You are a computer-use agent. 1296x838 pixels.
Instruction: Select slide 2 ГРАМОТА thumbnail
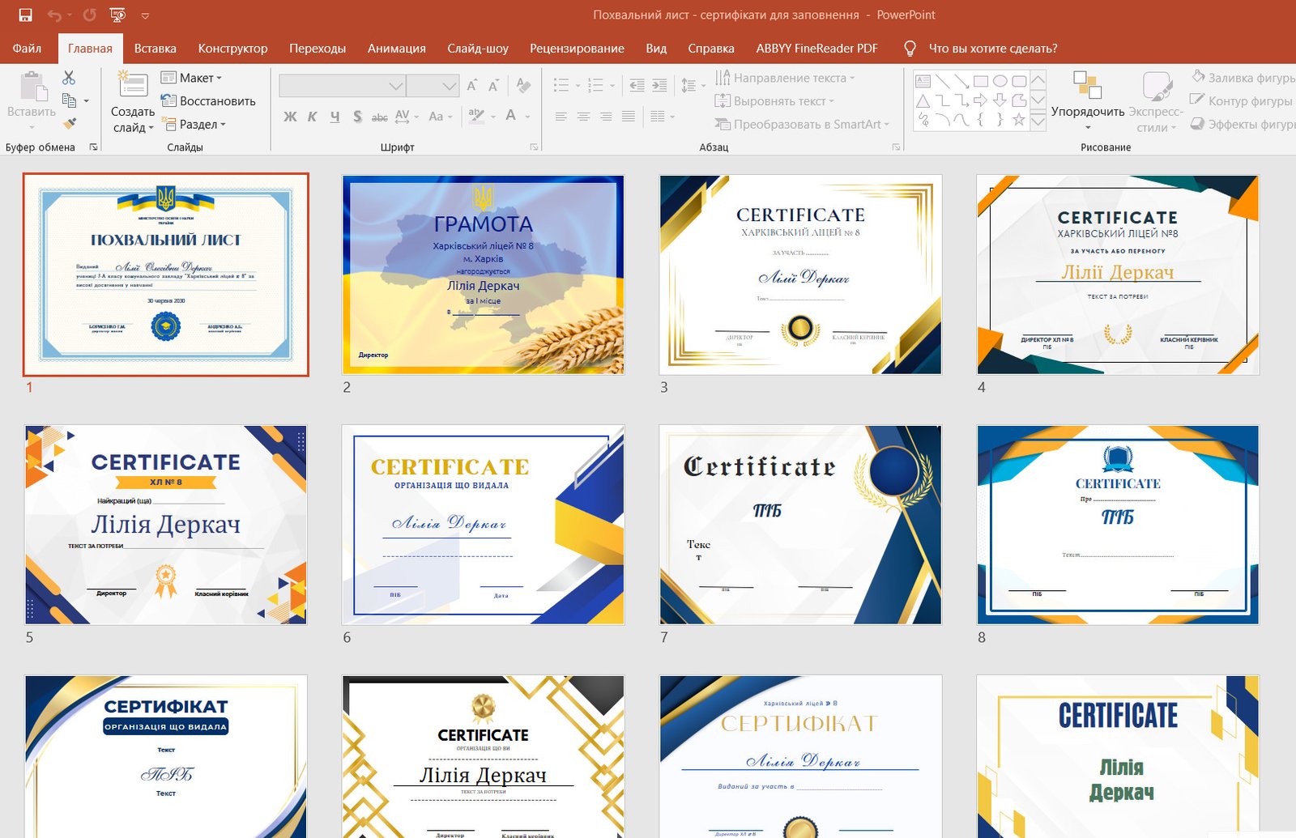click(x=483, y=274)
